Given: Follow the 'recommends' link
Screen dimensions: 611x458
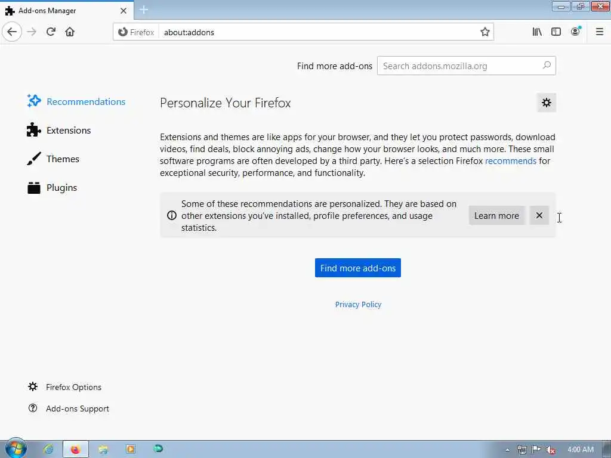Looking at the screenshot, I should tap(511, 161).
